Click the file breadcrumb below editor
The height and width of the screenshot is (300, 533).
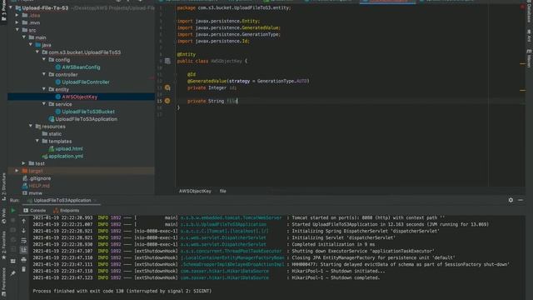222,191
